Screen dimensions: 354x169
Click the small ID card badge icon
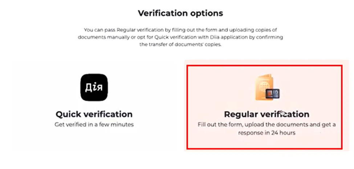273,94
